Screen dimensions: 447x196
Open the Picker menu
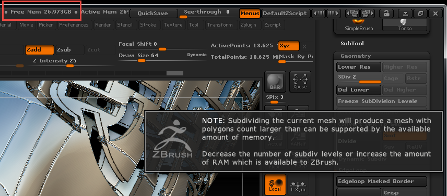46,25
